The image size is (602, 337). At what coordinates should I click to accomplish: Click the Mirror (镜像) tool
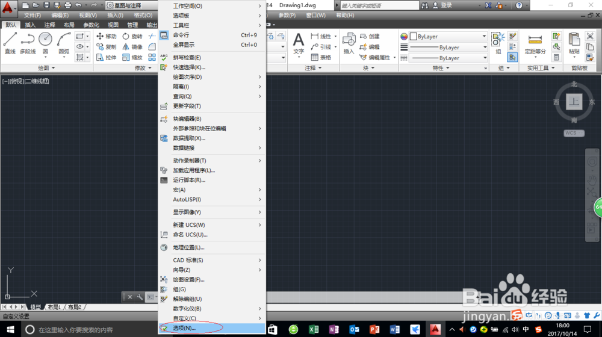click(x=132, y=47)
